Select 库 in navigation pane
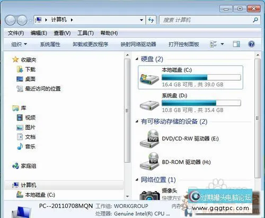This screenshot has height=218, width=265. coord(19,108)
